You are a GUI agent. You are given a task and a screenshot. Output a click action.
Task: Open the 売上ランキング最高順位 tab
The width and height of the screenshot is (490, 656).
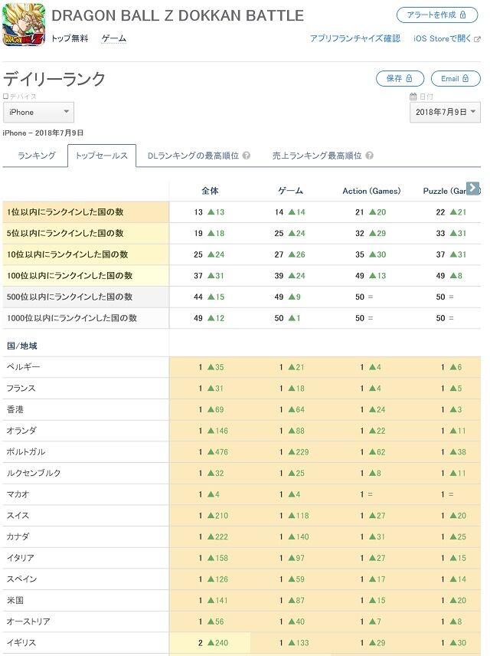(x=317, y=156)
